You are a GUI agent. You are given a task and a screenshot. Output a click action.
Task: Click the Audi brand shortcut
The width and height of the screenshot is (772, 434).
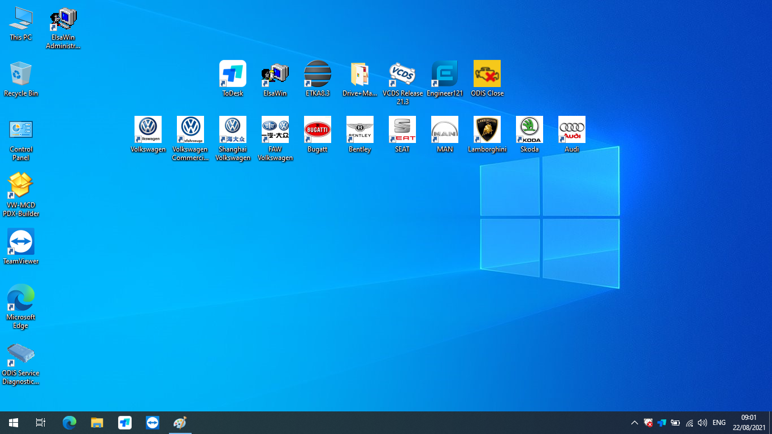[x=571, y=130]
